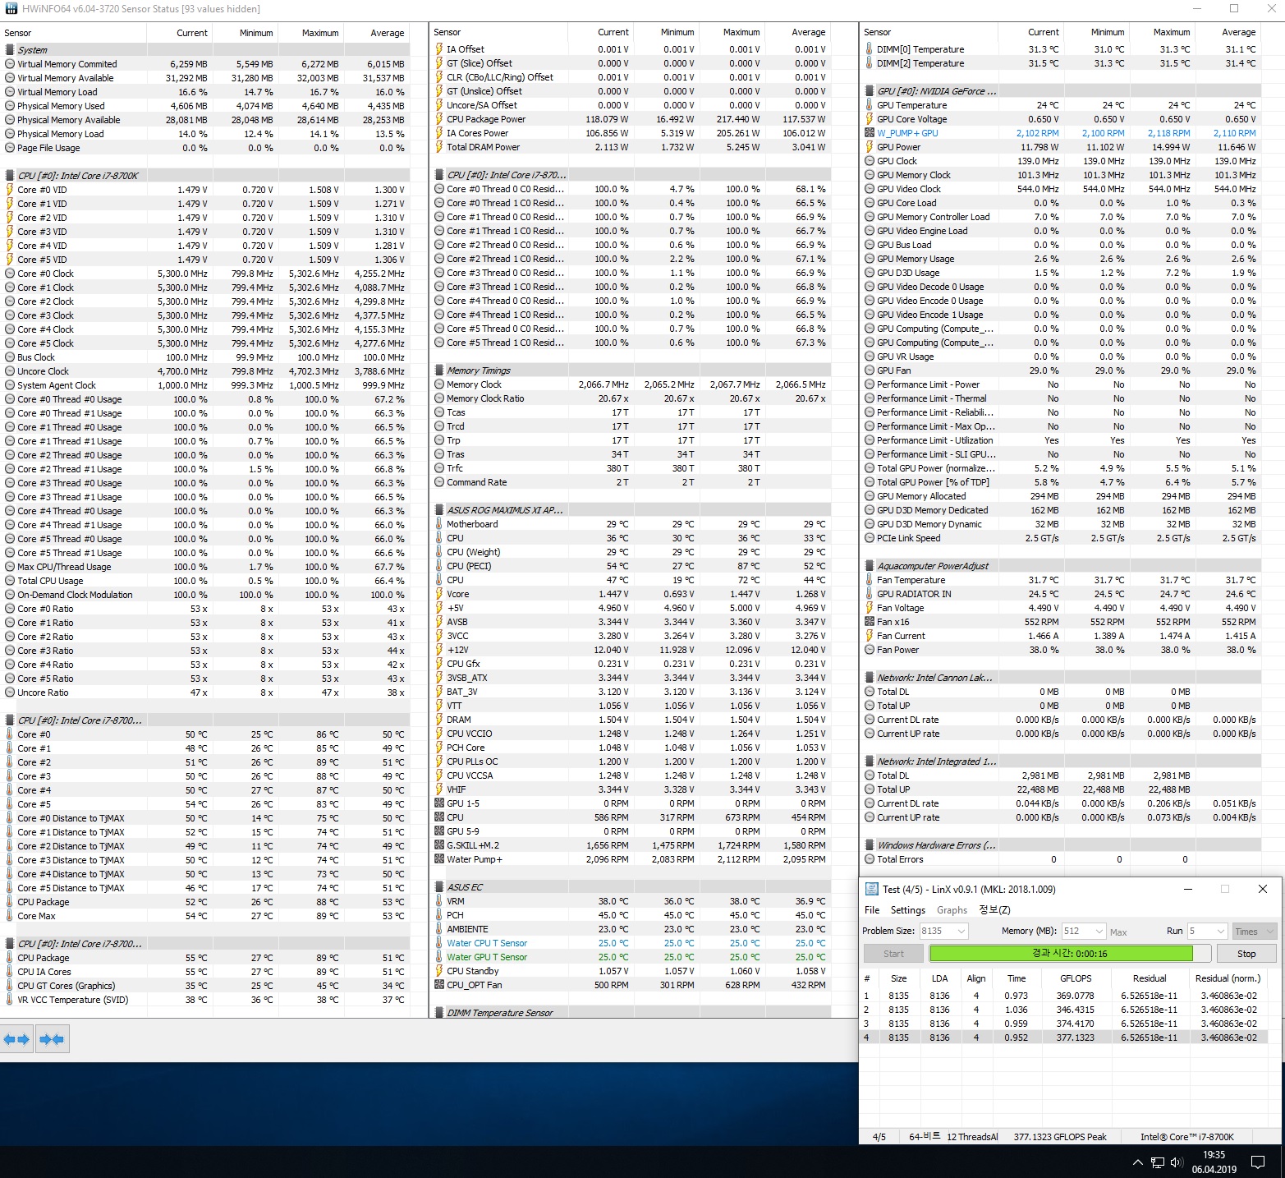The height and width of the screenshot is (1178, 1285).
Task: Click the Water Pump+ fan icon
Action: (x=439, y=859)
